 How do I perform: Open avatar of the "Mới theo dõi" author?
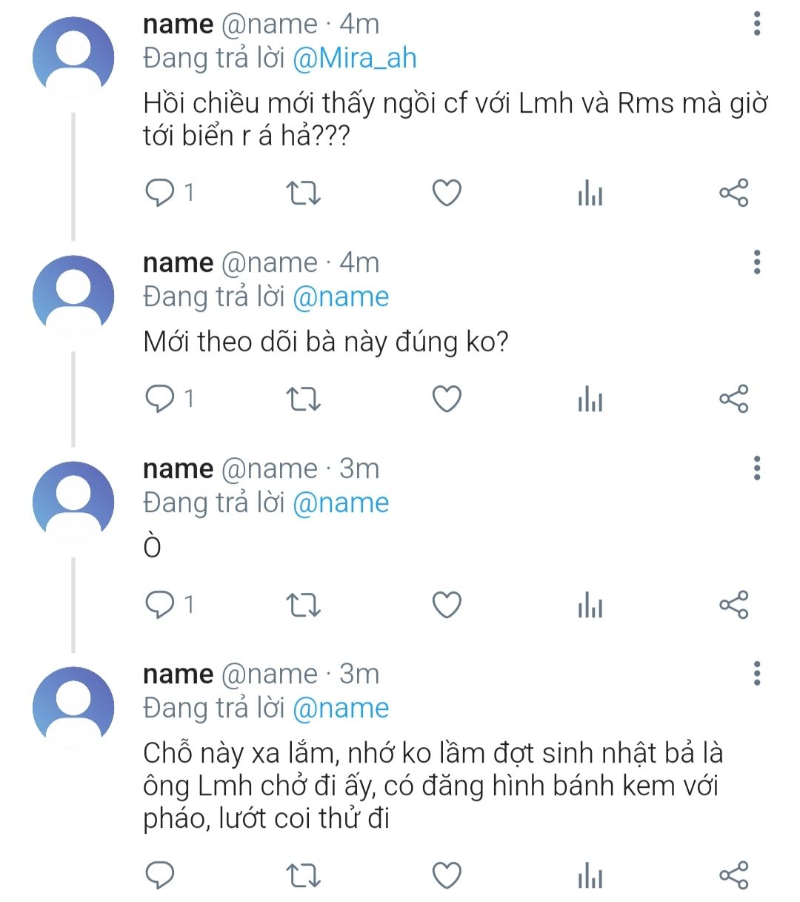(73, 295)
